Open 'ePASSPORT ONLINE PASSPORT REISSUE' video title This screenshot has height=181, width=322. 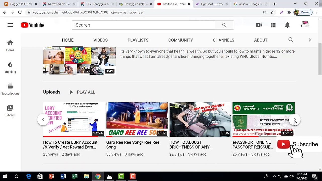point(253,145)
